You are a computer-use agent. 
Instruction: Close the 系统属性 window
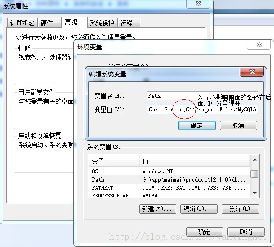tap(198, 4)
